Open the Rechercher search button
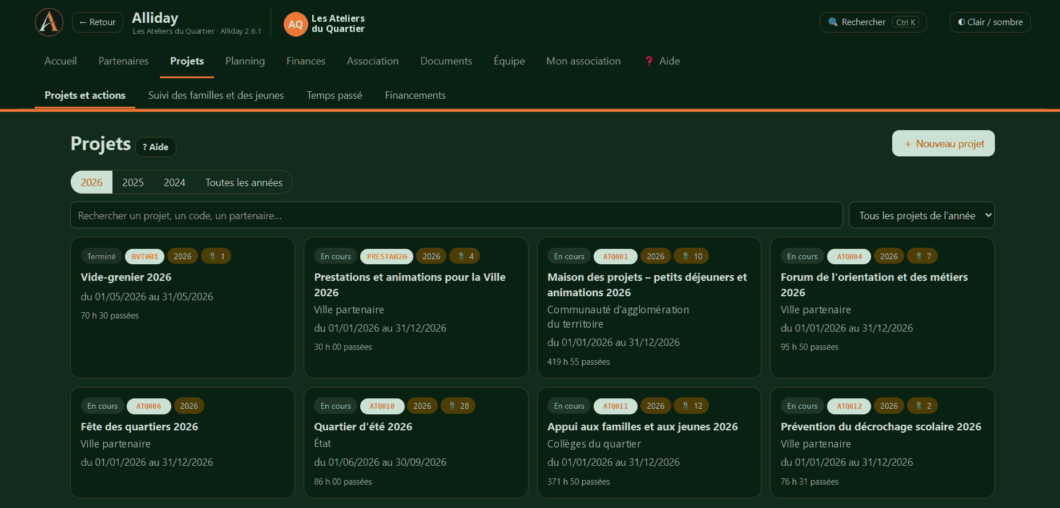 (873, 22)
